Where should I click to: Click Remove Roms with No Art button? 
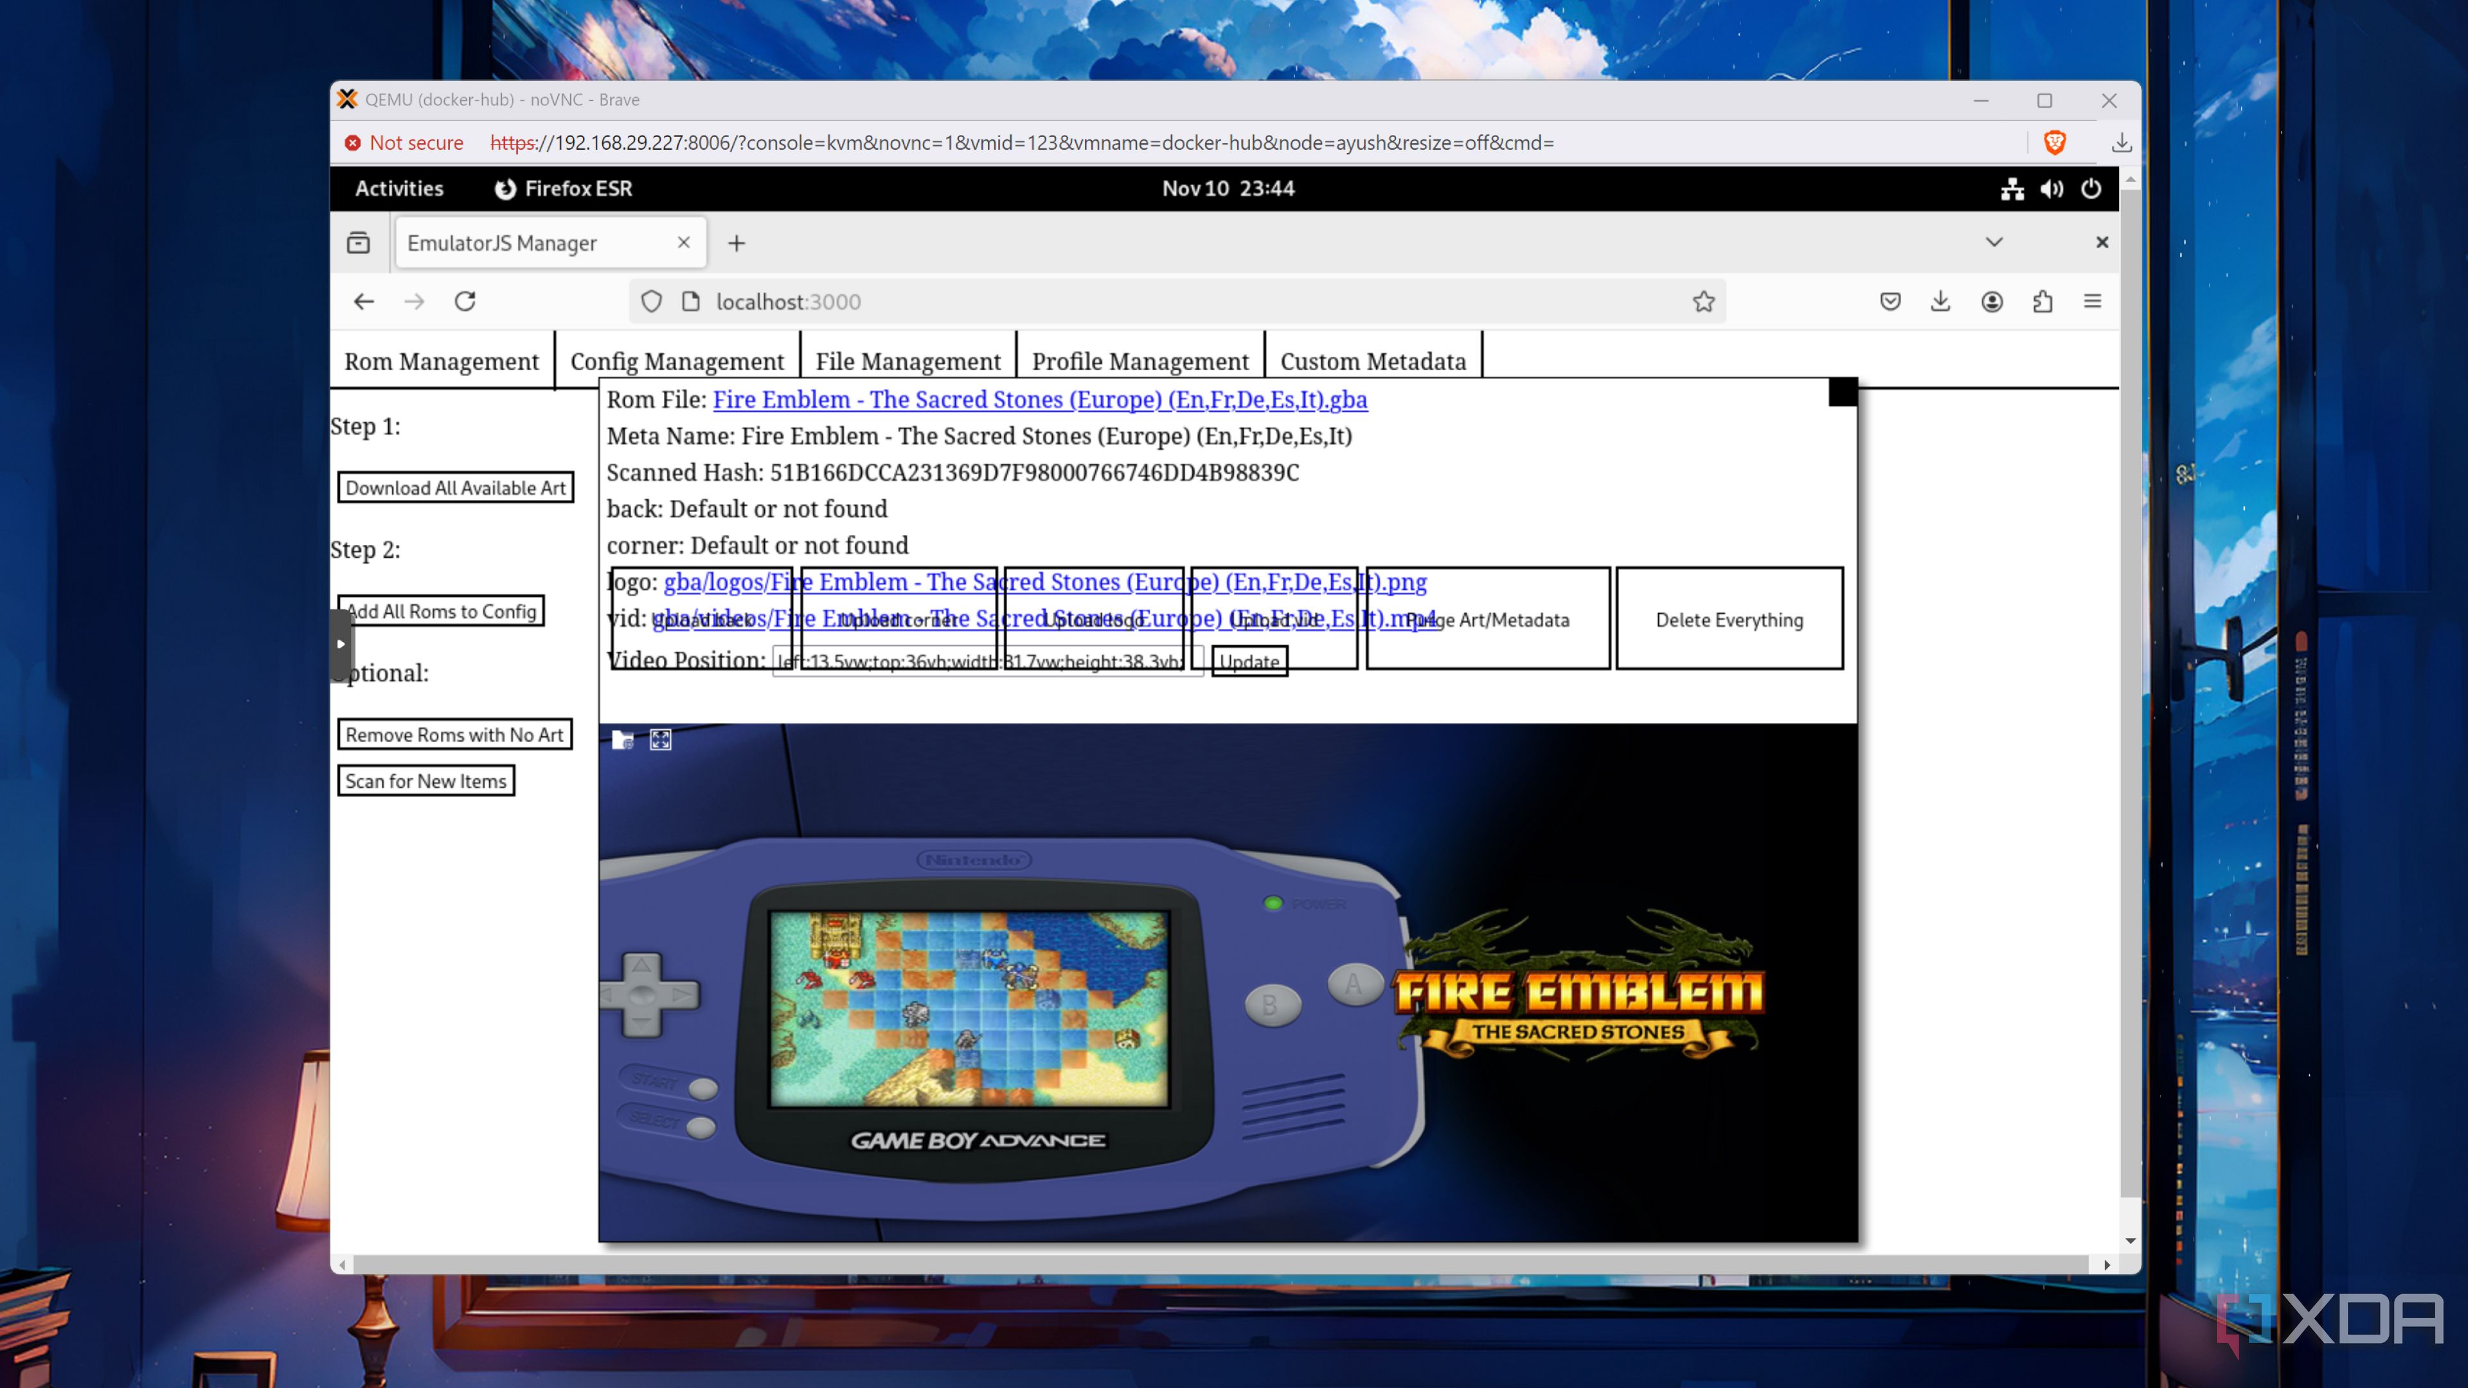tap(454, 734)
